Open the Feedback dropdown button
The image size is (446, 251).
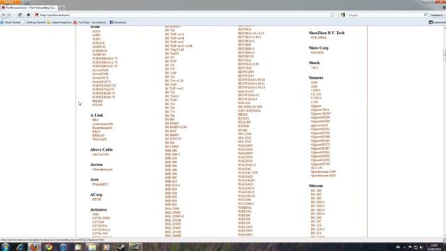[438, 15]
